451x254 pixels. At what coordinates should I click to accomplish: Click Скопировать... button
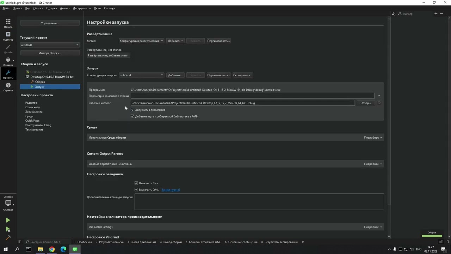(x=242, y=75)
